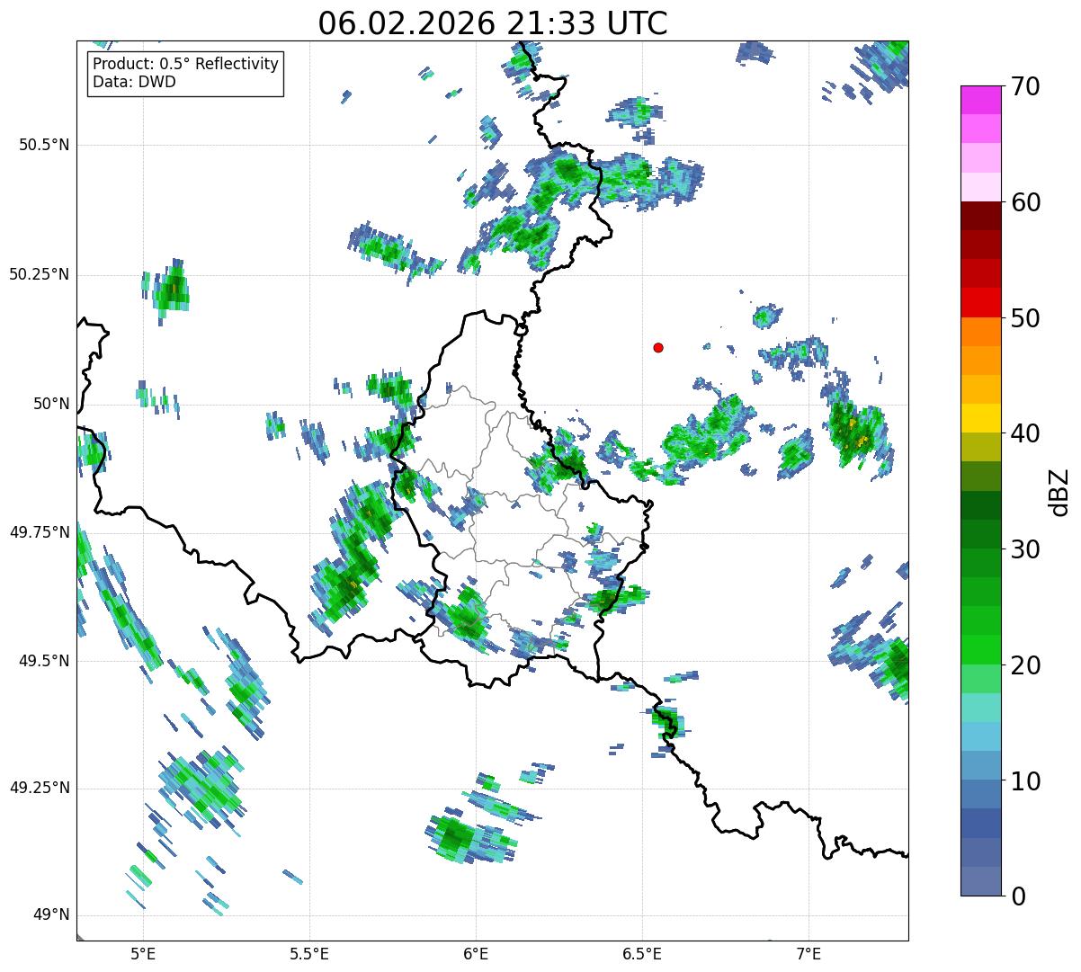The height and width of the screenshot is (972, 1081).
Task: Click the longitude label 6°E
Action: tap(476, 953)
